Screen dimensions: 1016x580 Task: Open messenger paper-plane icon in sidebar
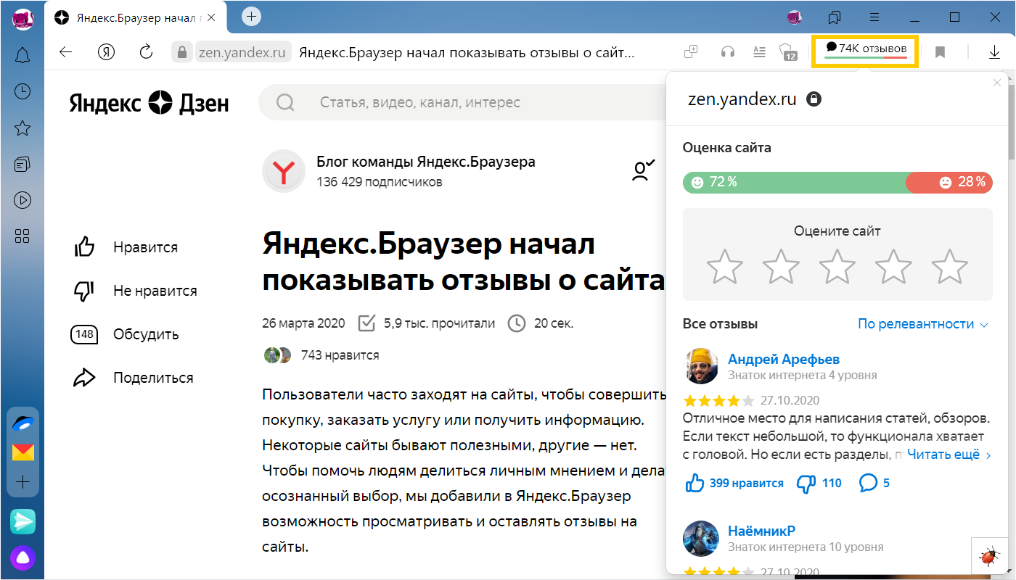22,521
